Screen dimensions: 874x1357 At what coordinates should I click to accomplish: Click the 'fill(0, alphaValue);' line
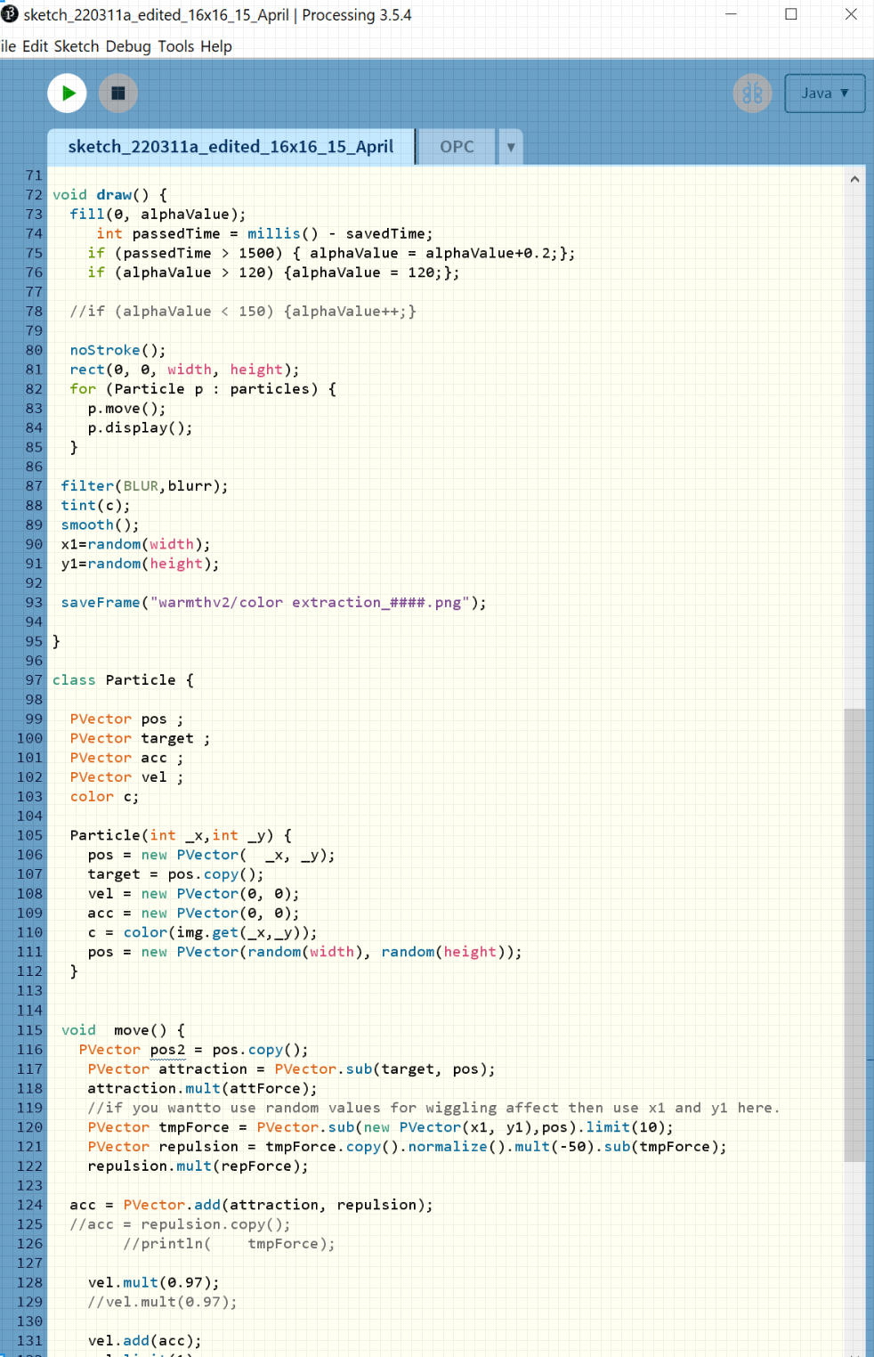point(158,215)
